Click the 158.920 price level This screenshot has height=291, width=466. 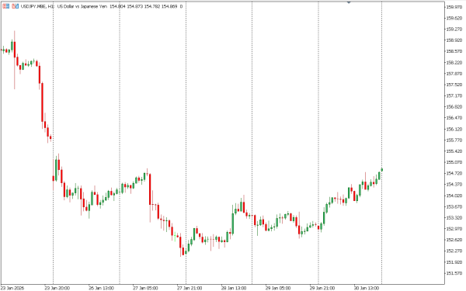tap(454, 40)
